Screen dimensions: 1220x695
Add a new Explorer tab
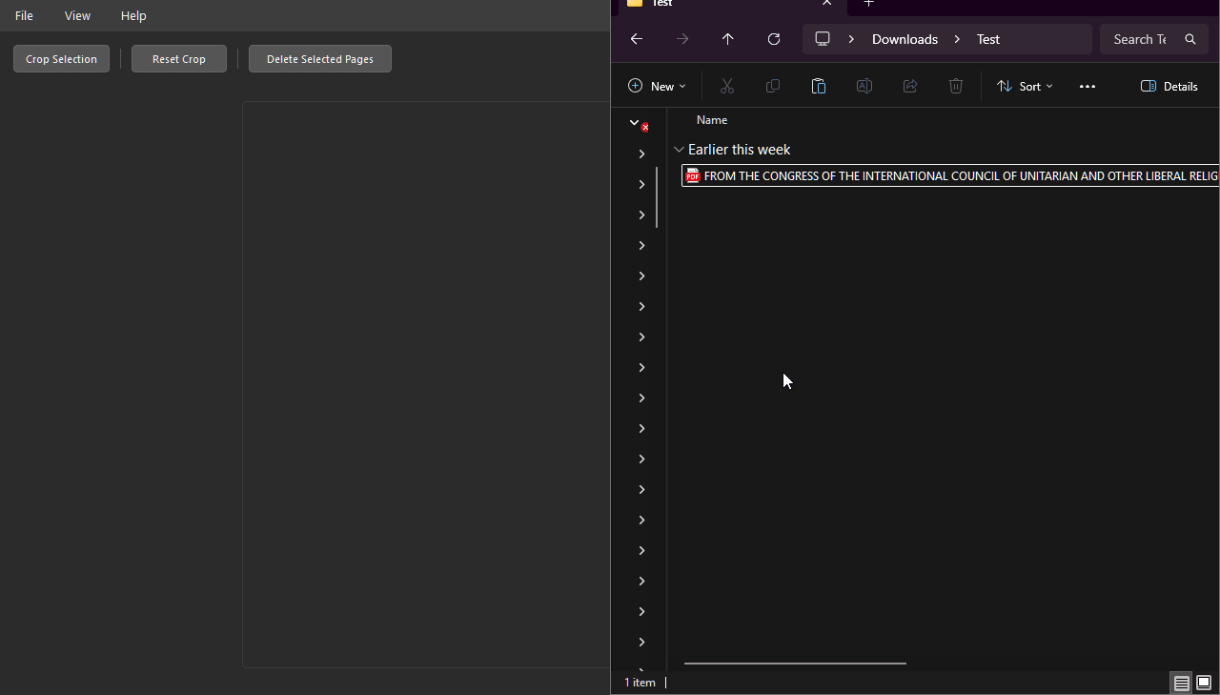(x=868, y=3)
